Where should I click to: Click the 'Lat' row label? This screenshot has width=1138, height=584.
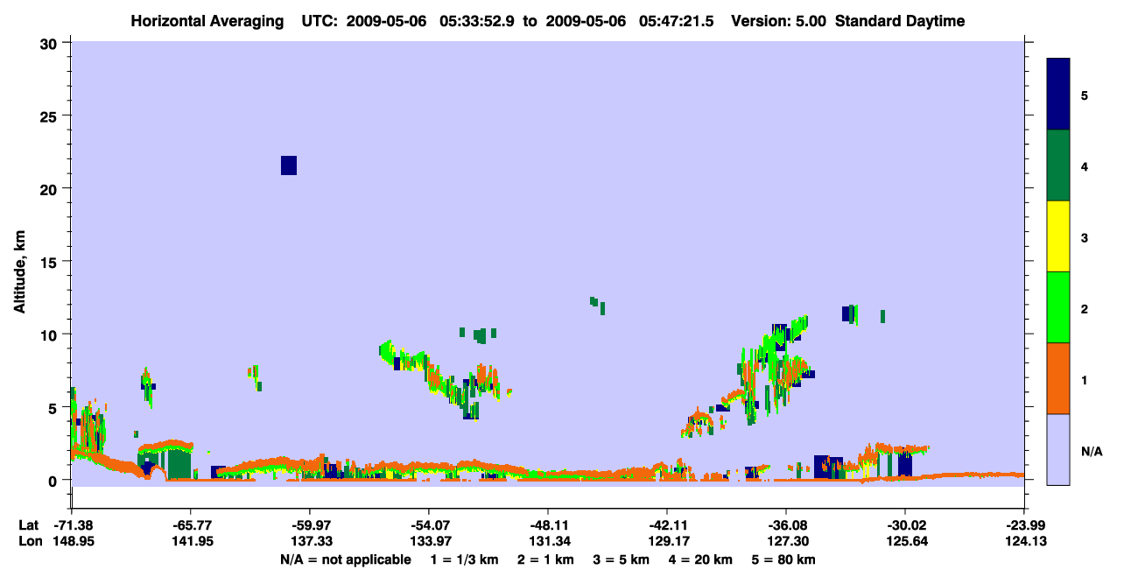pyautogui.click(x=28, y=525)
